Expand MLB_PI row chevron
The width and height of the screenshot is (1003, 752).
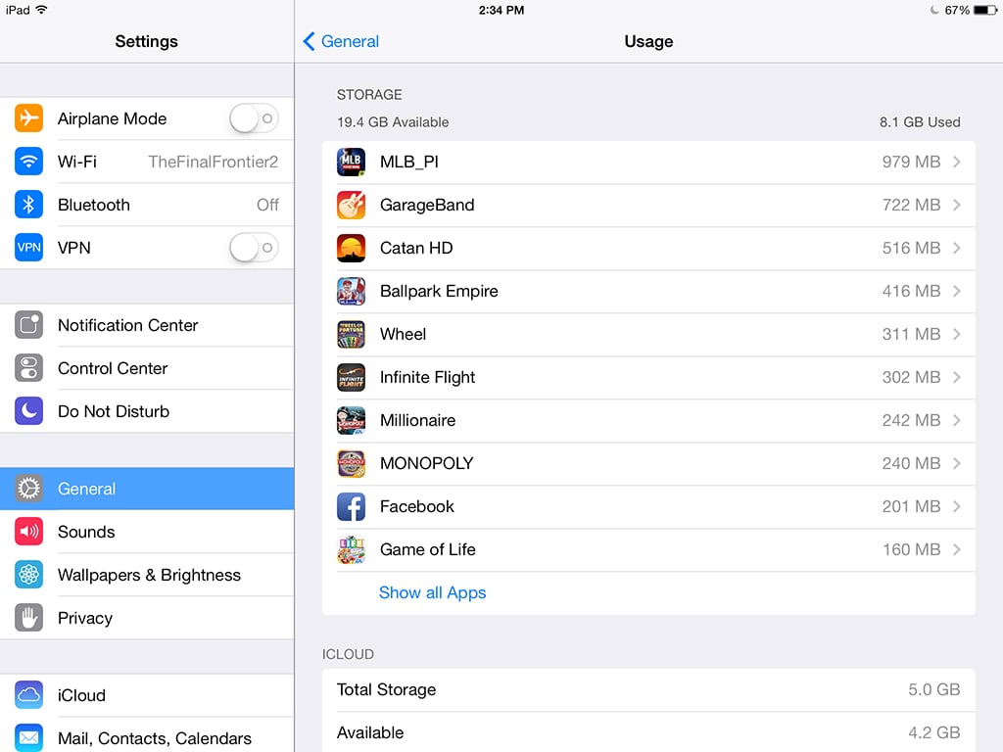click(957, 162)
